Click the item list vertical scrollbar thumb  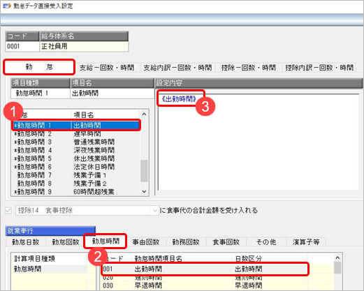pos(144,171)
